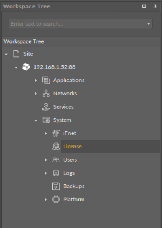Collapse the Site root node

point(6,55)
